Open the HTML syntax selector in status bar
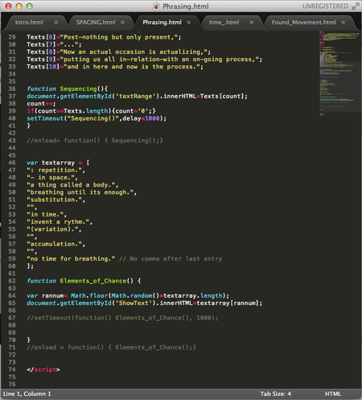 tap(333, 394)
